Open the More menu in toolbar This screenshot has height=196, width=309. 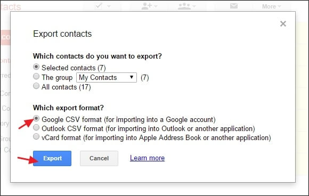(x=271, y=6)
